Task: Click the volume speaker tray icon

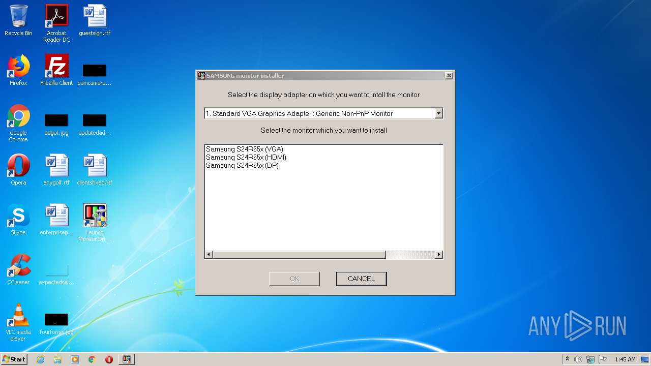Action: coord(578,359)
